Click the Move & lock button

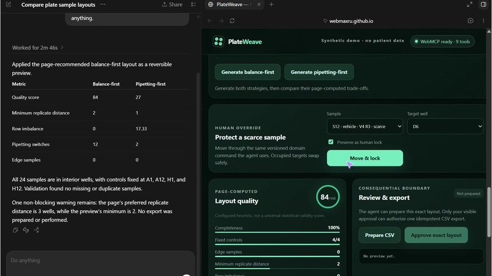364,158
